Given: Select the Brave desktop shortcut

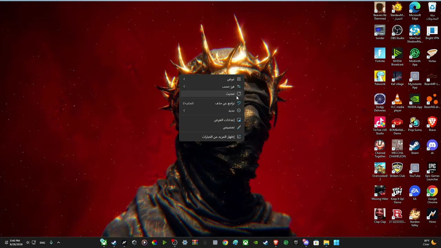Looking at the screenshot, I should 432,124.
